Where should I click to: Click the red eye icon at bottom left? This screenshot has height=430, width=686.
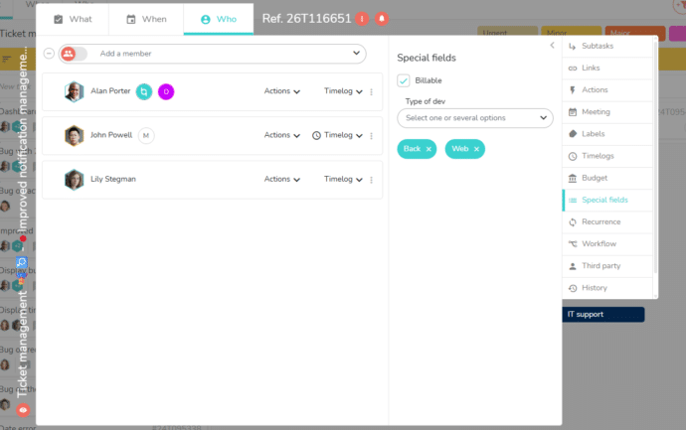coord(23,410)
